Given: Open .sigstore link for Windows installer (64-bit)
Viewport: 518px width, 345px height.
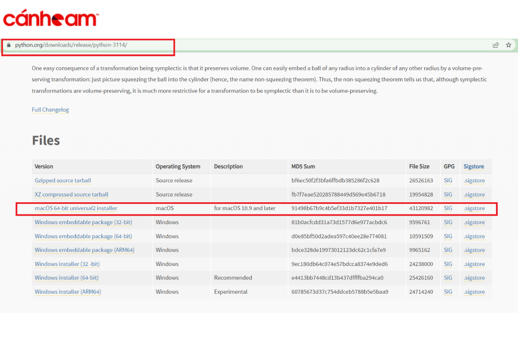Looking at the screenshot, I should point(474,278).
